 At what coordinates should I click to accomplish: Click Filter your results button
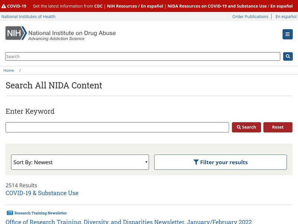tap(221, 162)
